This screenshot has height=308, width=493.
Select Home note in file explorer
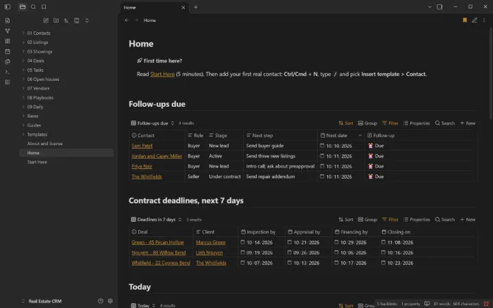[66, 153]
